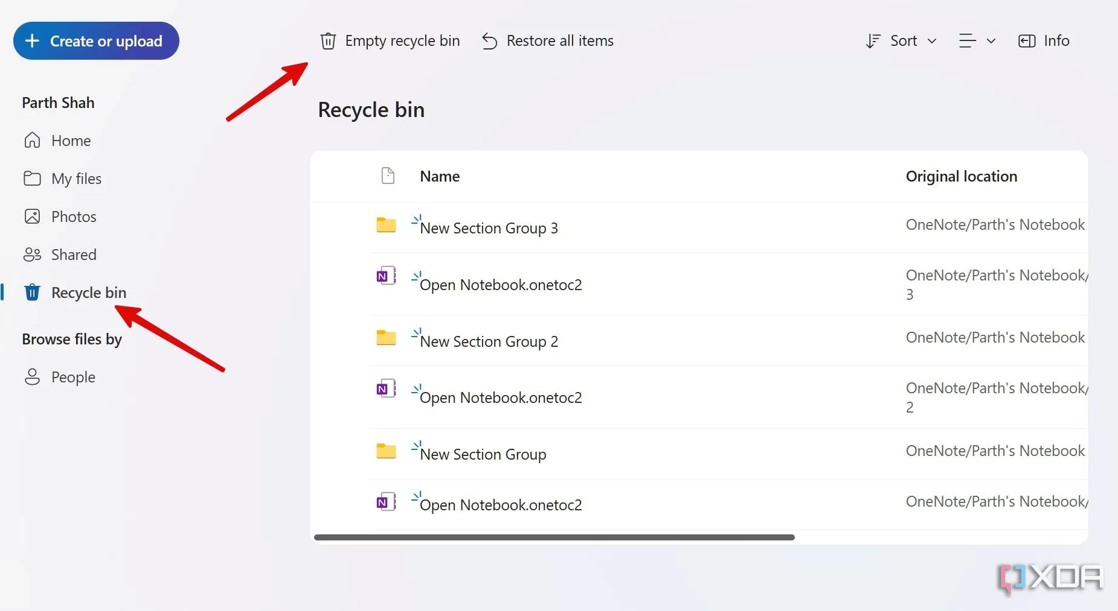Select Open Notebook.onetoc2 from location ending in 3

click(x=501, y=285)
